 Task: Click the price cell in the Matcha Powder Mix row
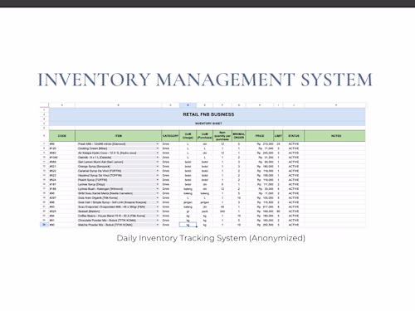tap(260, 225)
